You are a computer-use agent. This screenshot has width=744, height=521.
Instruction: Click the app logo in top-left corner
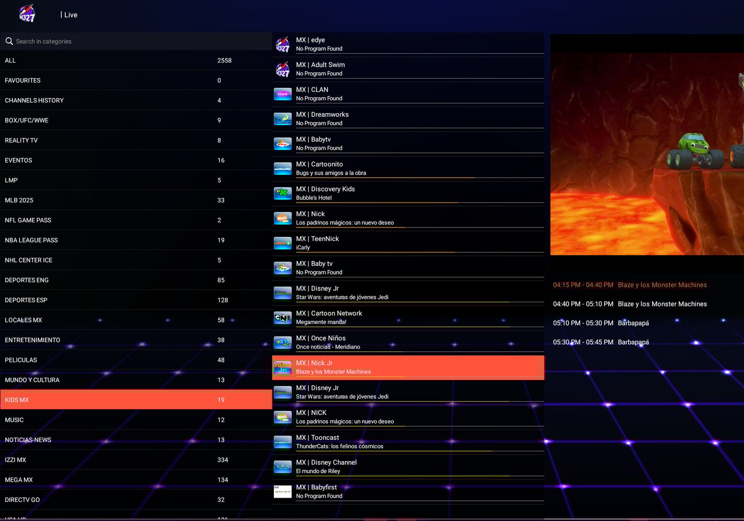[27, 14]
